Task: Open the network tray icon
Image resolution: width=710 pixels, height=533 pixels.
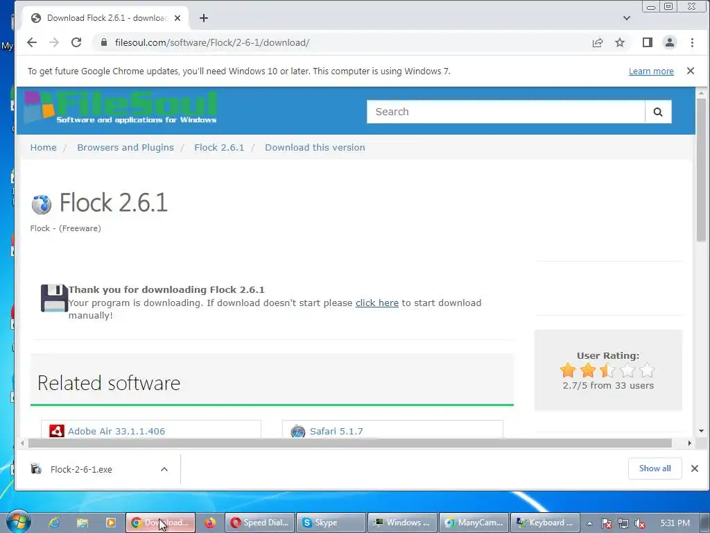Action: pos(623,523)
